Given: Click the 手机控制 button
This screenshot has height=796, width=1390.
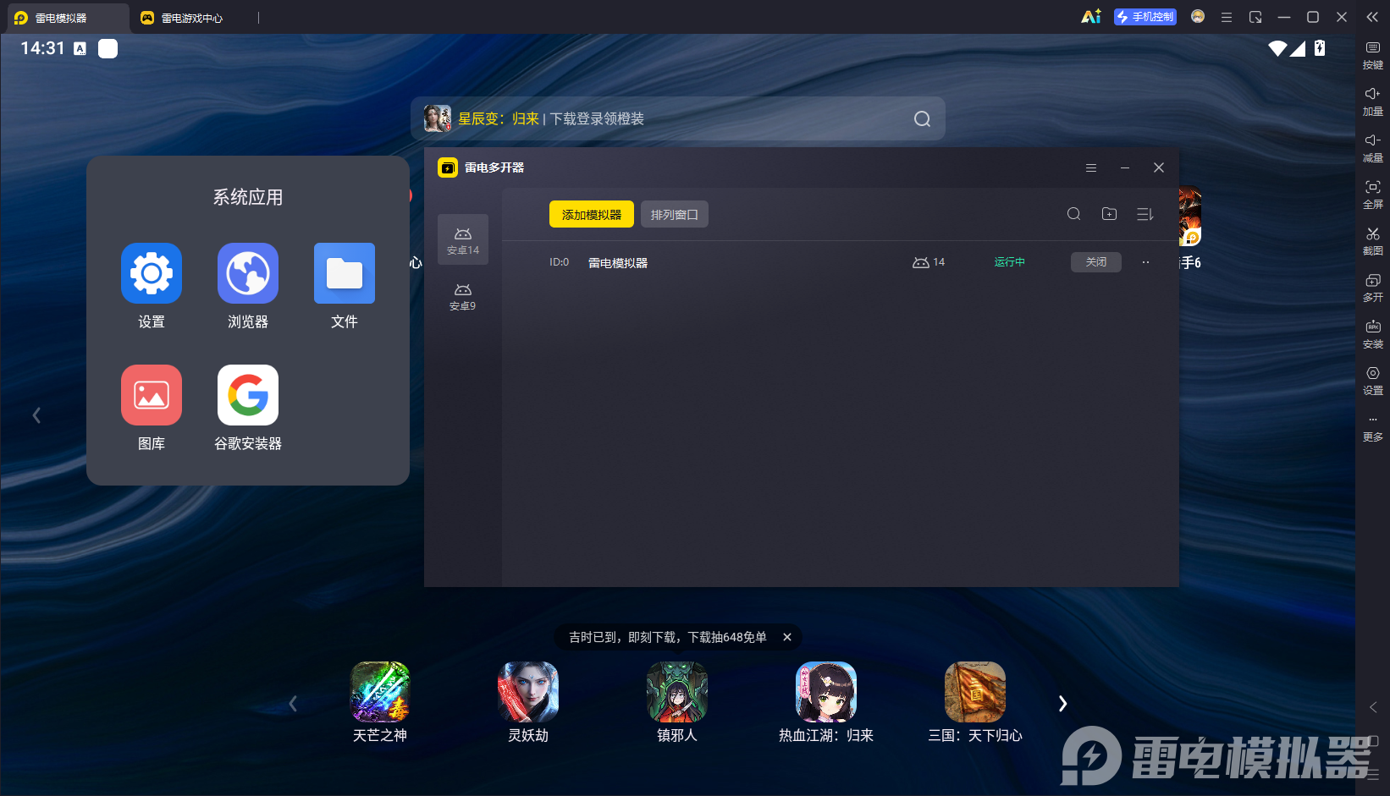Looking at the screenshot, I should (x=1145, y=17).
